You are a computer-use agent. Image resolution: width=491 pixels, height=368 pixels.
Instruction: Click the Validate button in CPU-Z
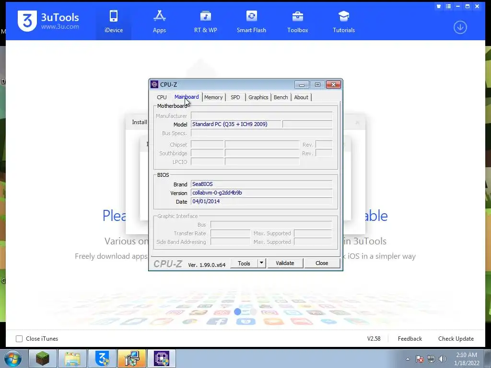click(x=285, y=263)
